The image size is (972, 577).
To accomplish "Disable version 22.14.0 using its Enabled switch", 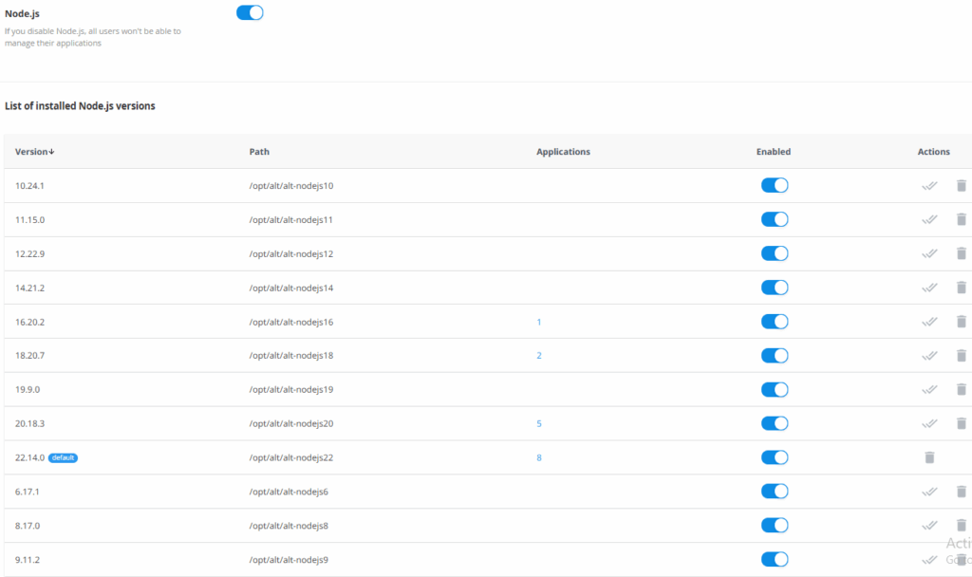I will 775,456.
